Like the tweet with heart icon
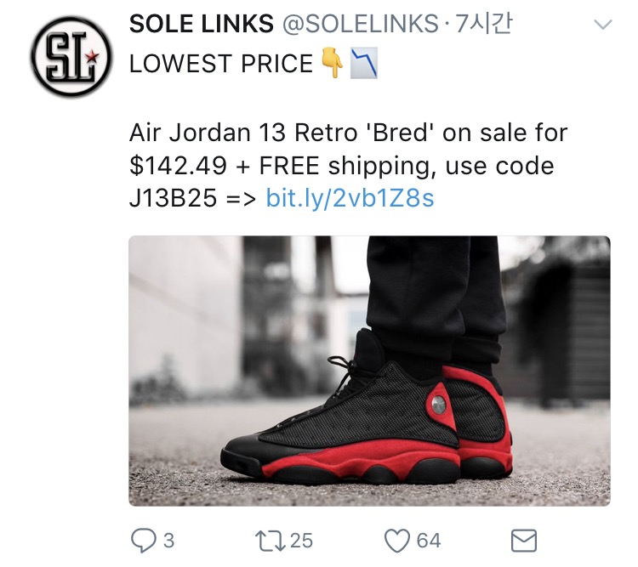638x567 pixels. pyautogui.click(x=397, y=541)
